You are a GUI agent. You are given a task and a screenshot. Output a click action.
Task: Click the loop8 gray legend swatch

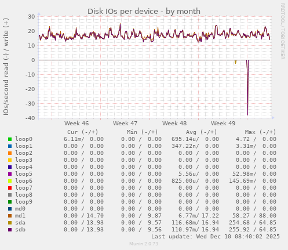(x=10, y=195)
